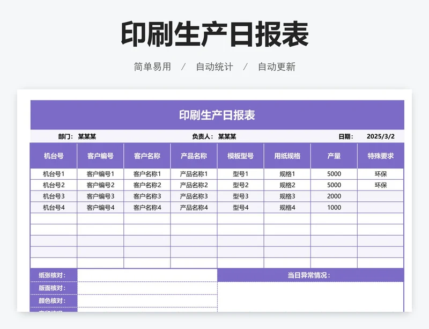Click the cell '客户名称2'

pos(147,185)
